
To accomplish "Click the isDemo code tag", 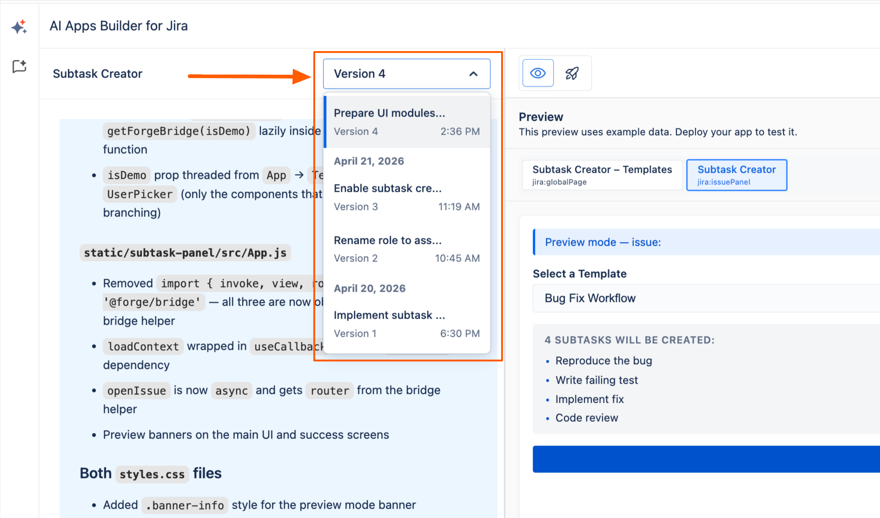I will pos(127,175).
